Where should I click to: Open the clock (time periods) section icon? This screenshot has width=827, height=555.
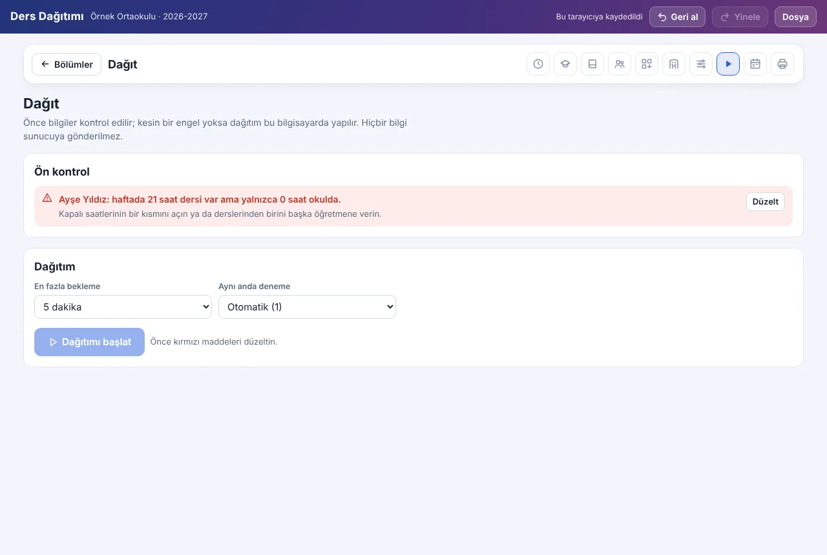[538, 64]
